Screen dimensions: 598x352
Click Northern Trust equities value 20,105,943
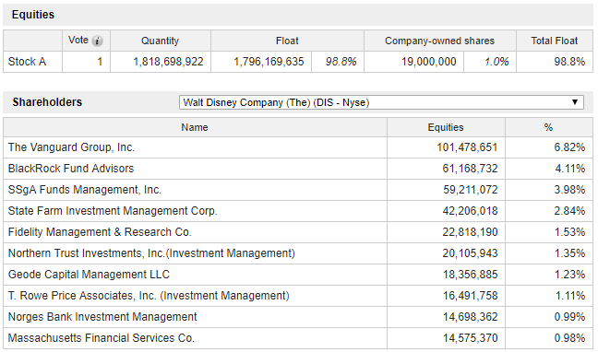tap(471, 253)
